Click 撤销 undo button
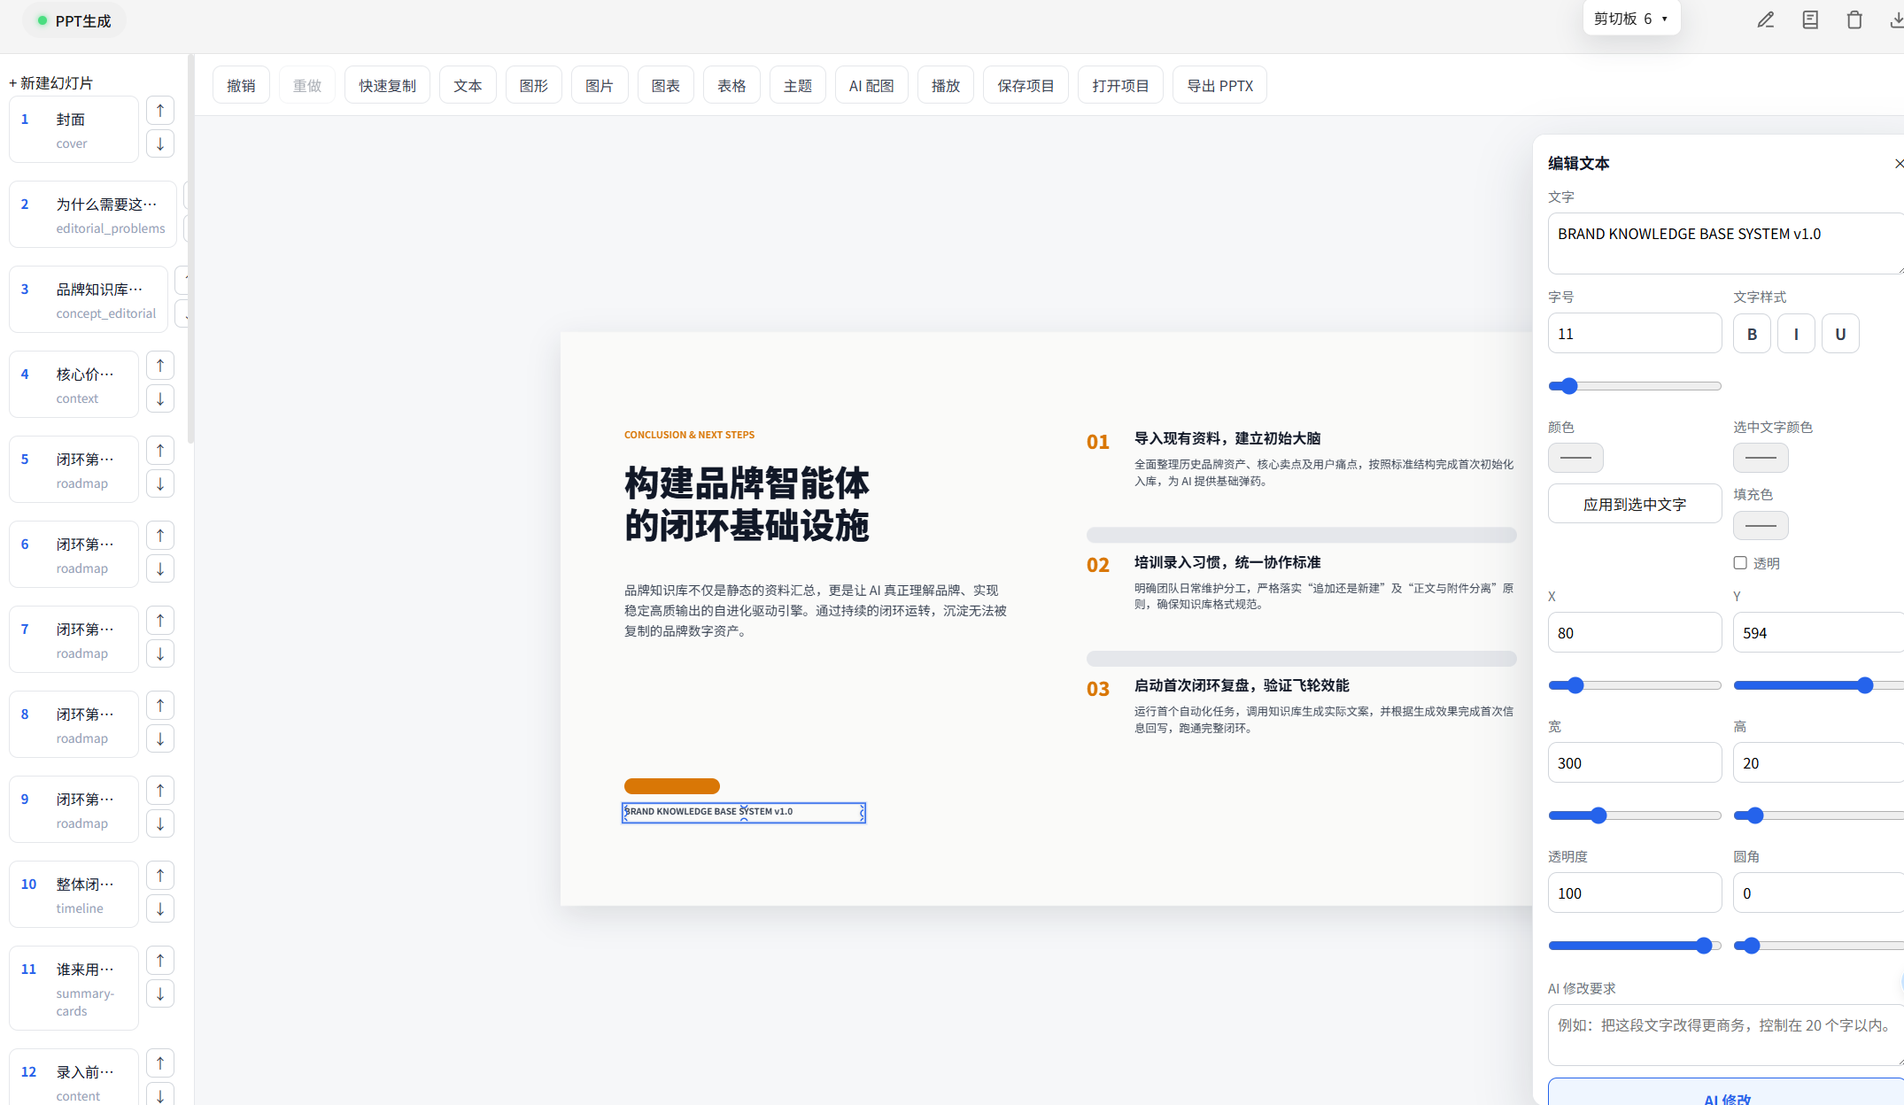 tap(241, 85)
